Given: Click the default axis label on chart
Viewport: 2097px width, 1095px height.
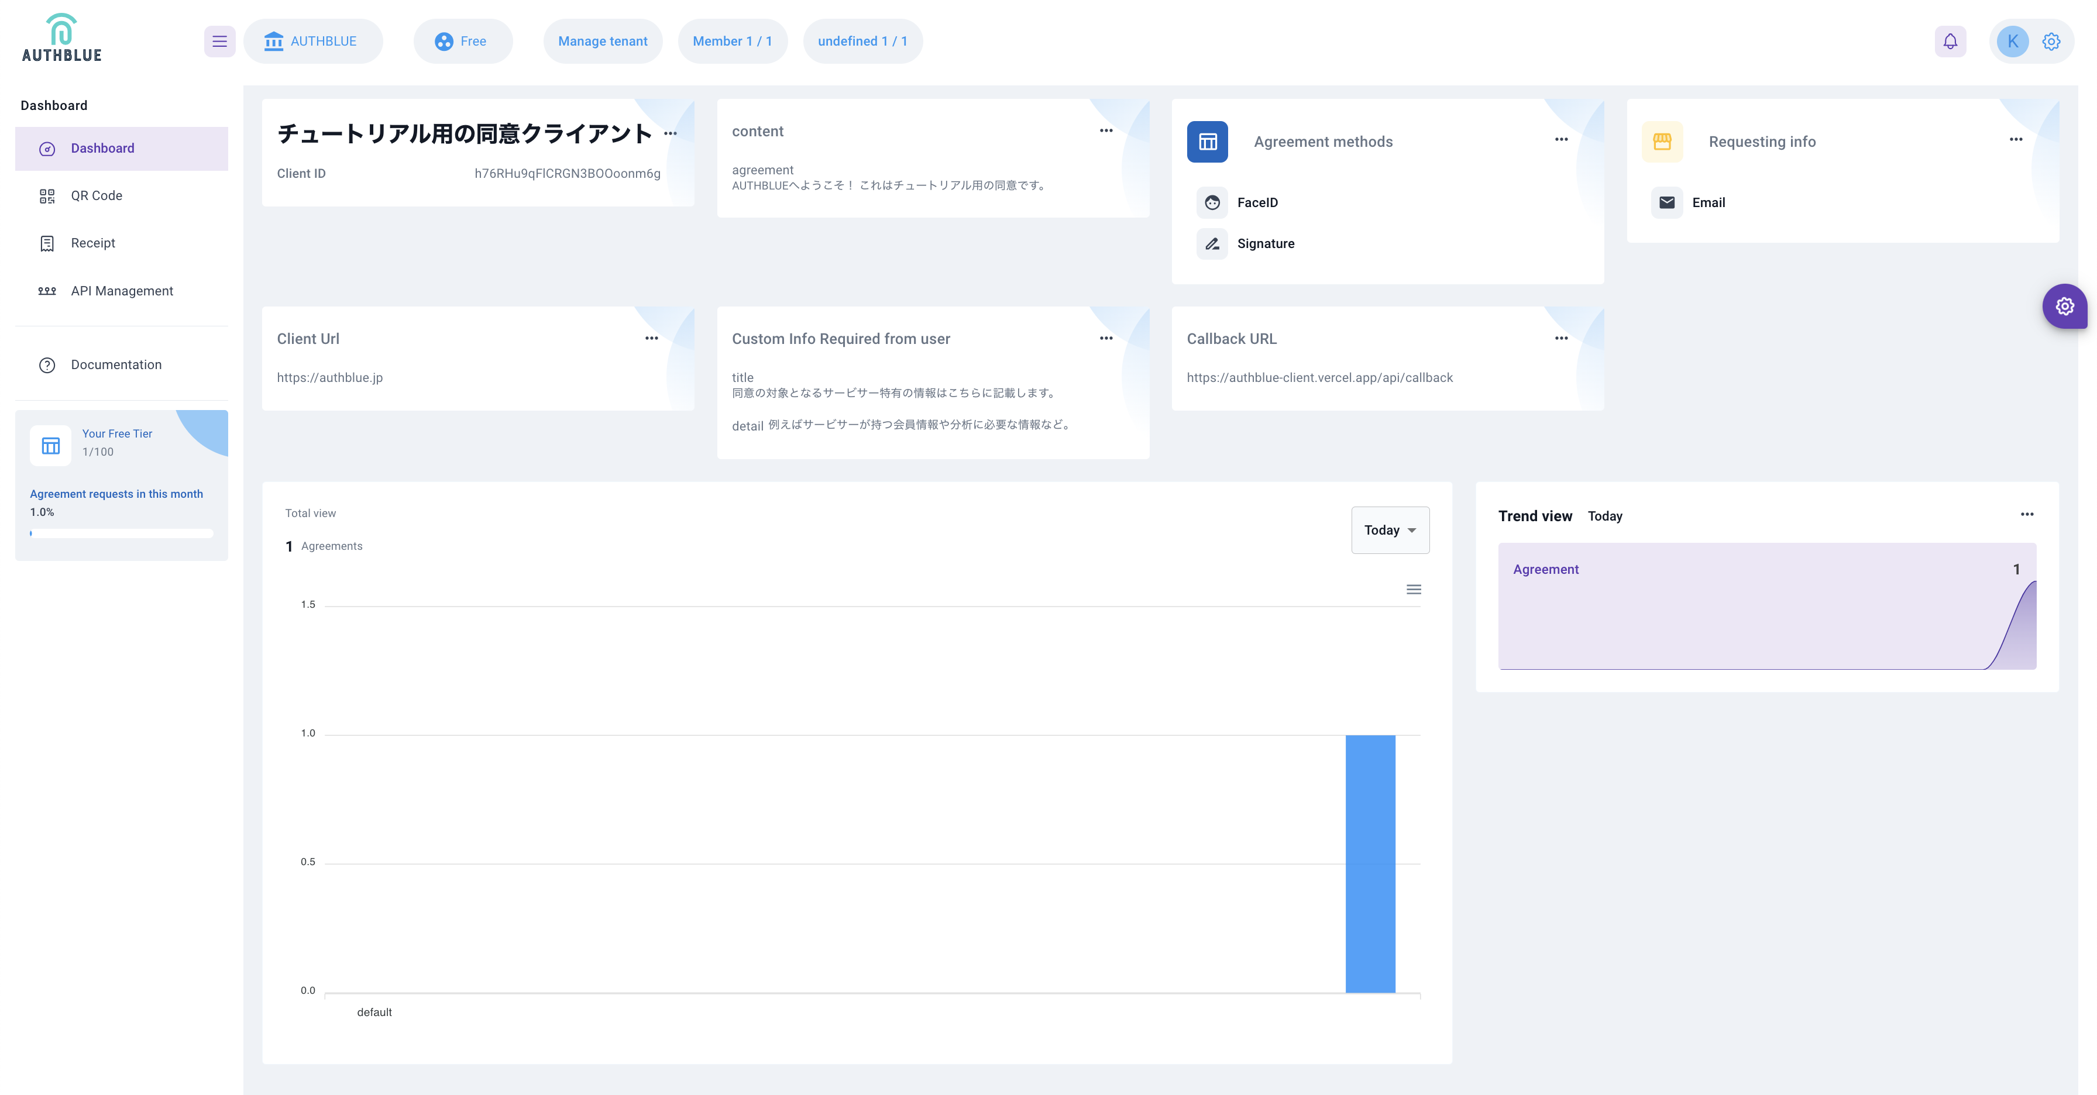Looking at the screenshot, I should click(x=374, y=1012).
